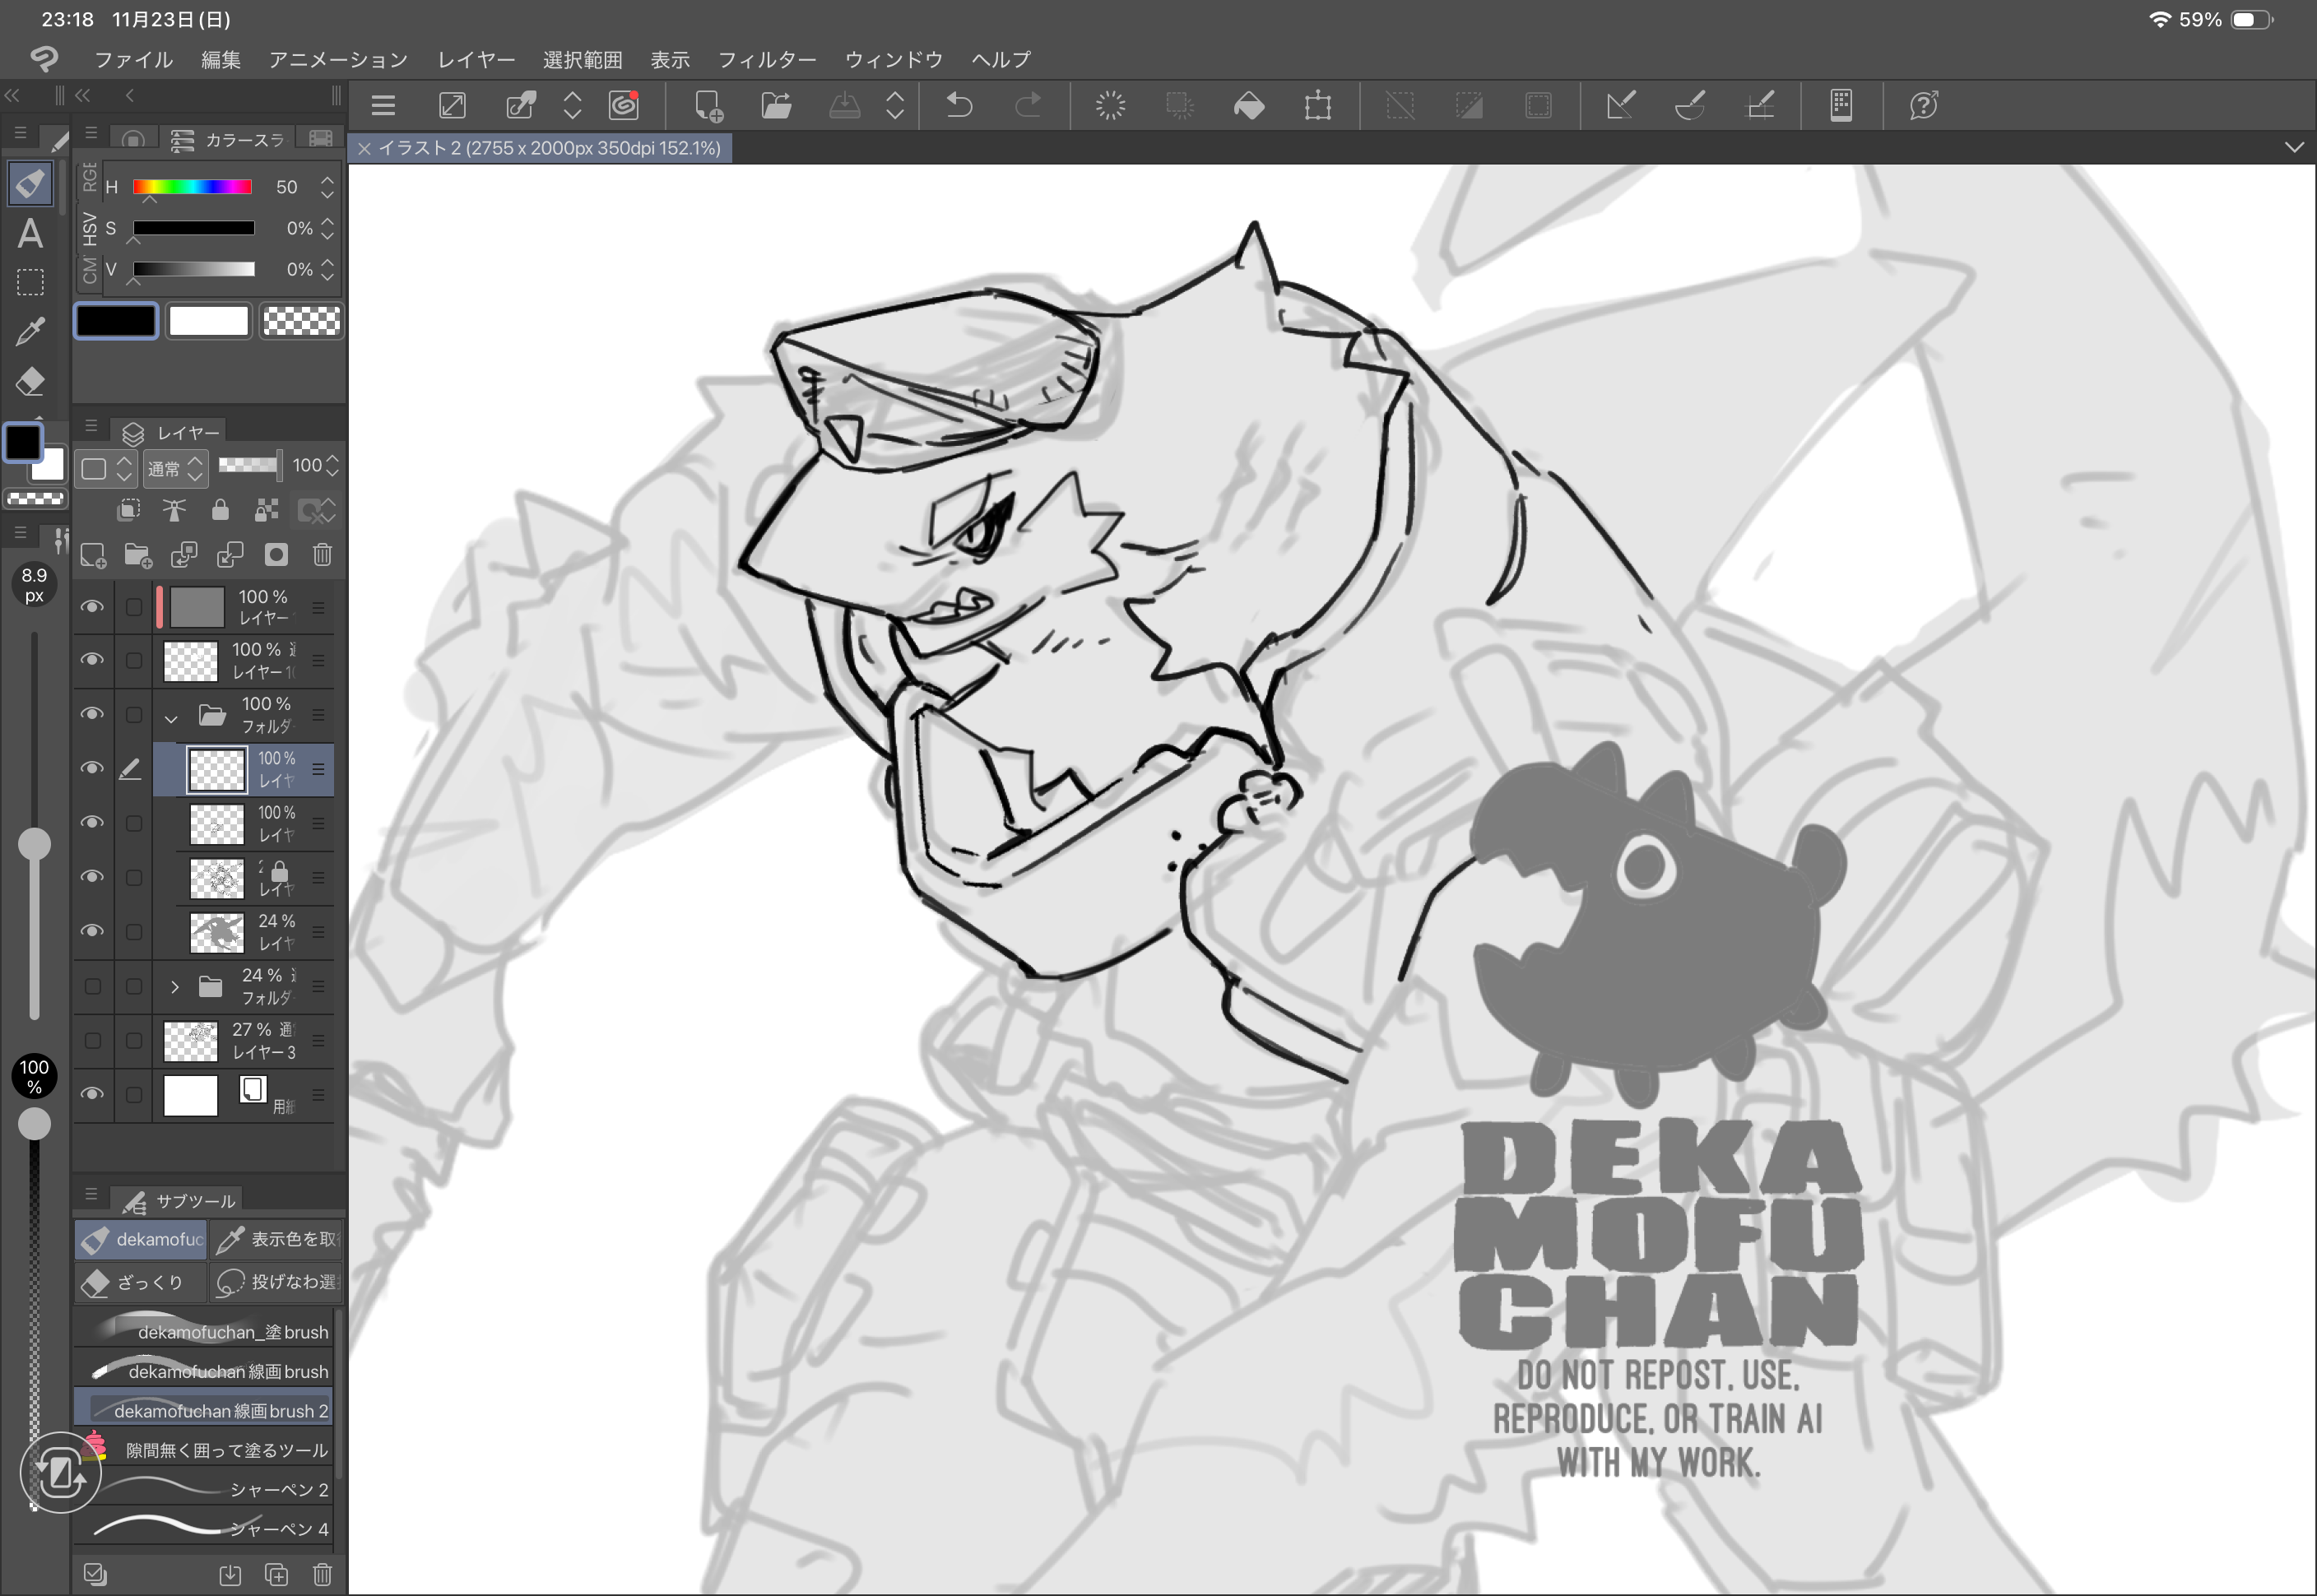Show the hidden 27% レイヤー3 layer
Image resolution: width=2317 pixels, height=1596 pixels.
click(x=92, y=1040)
